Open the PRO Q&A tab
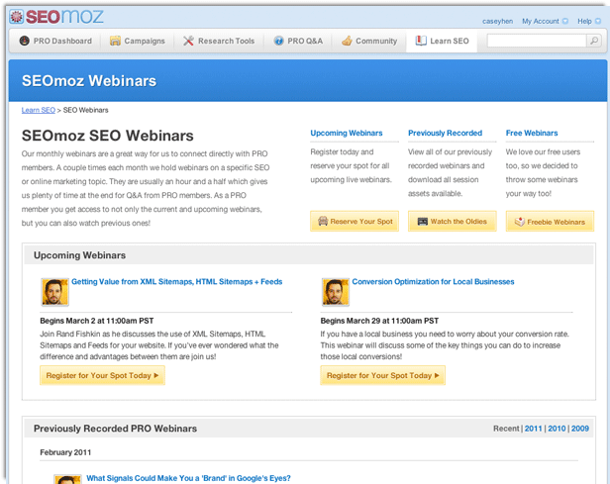Viewport: 610px width, 484px height. click(x=298, y=41)
